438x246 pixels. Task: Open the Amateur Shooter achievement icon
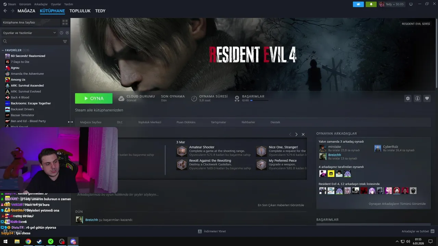click(x=182, y=151)
